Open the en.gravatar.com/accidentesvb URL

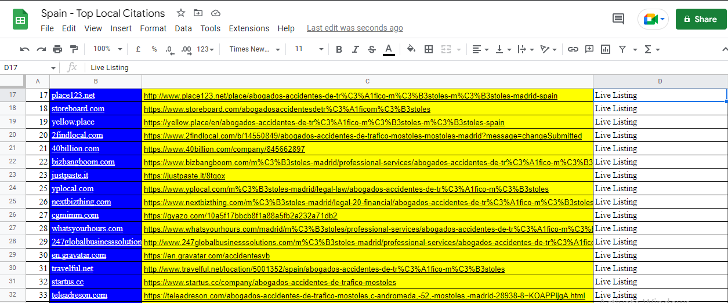207,255
